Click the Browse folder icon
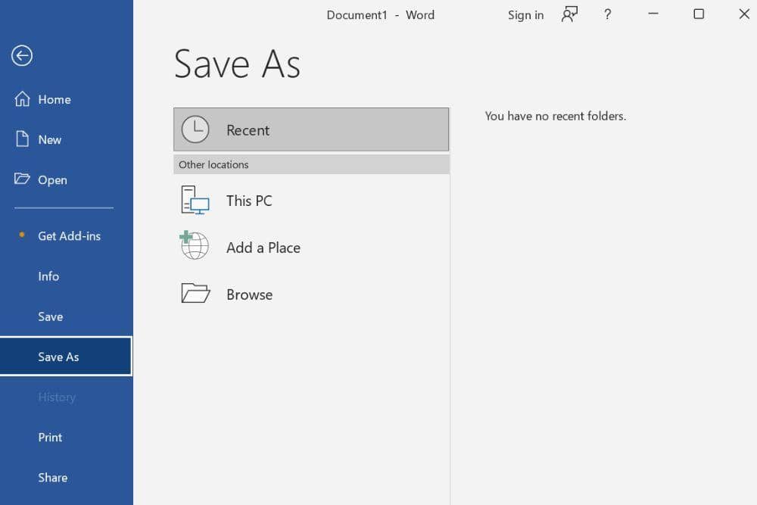The height and width of the screenshot is (505, 757). click(195, 294)
